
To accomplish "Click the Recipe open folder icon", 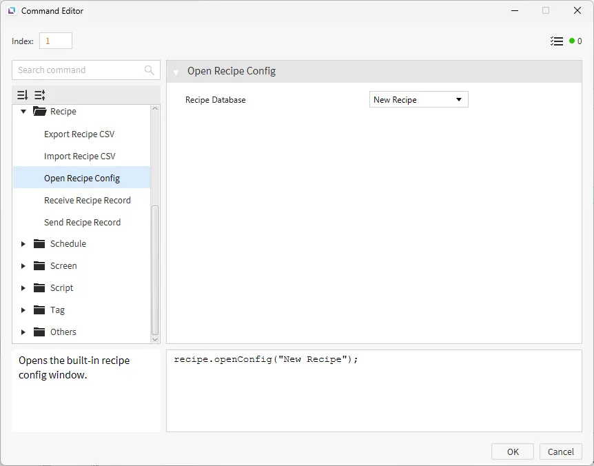I will 39,112.
